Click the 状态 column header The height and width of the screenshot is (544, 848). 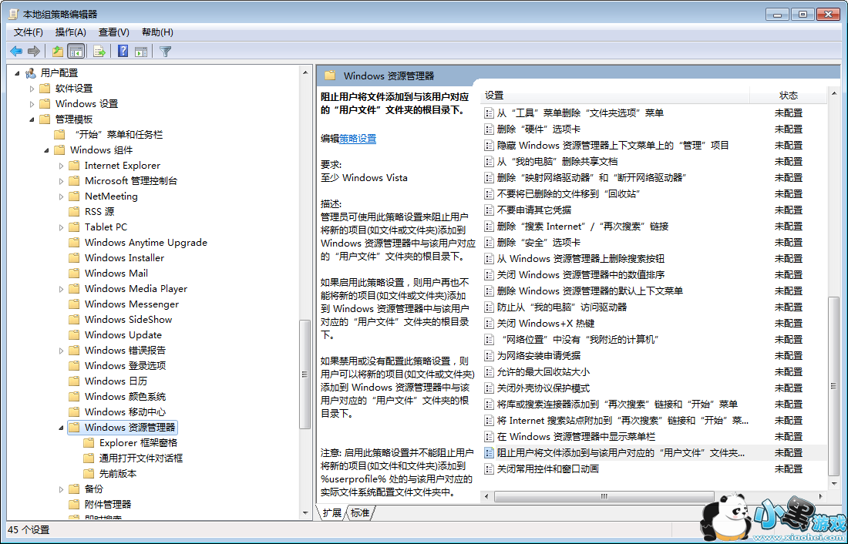[788, 96]
